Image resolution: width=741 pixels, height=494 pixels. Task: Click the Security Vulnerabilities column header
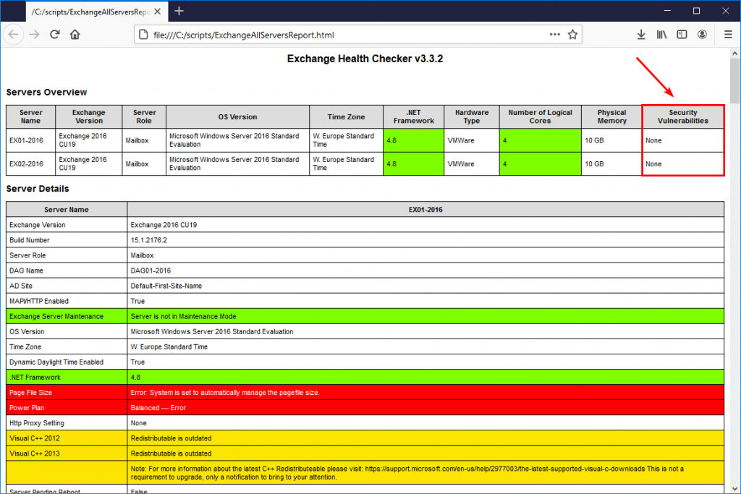(x=683, y=116)
